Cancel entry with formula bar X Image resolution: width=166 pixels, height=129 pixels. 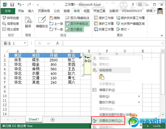pyautogui.click(x=40, y=43)
